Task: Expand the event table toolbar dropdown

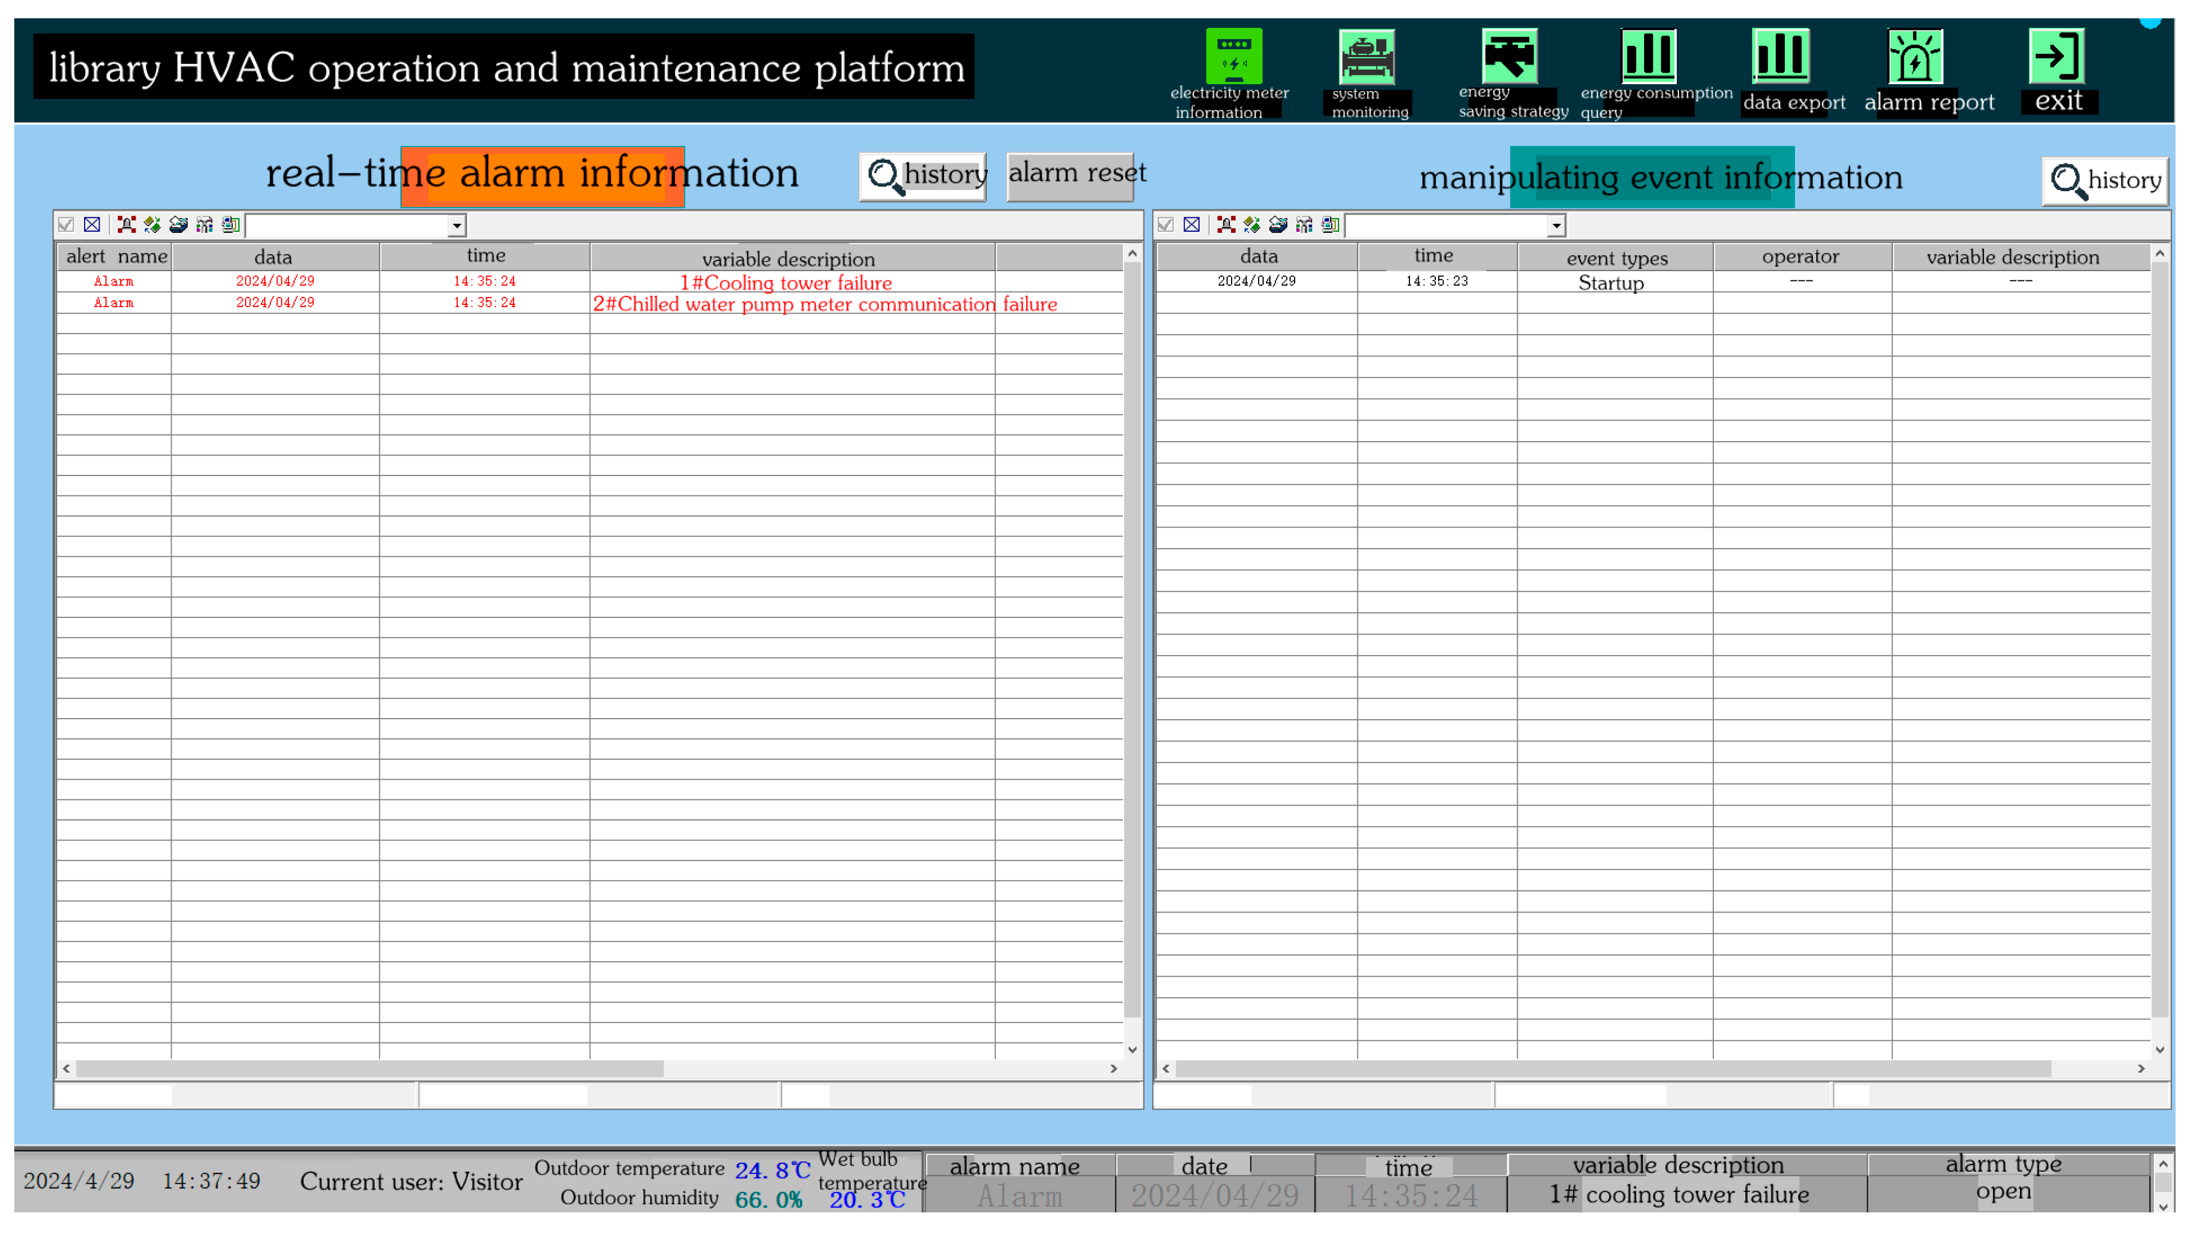Action: [x=1556, y=225]
